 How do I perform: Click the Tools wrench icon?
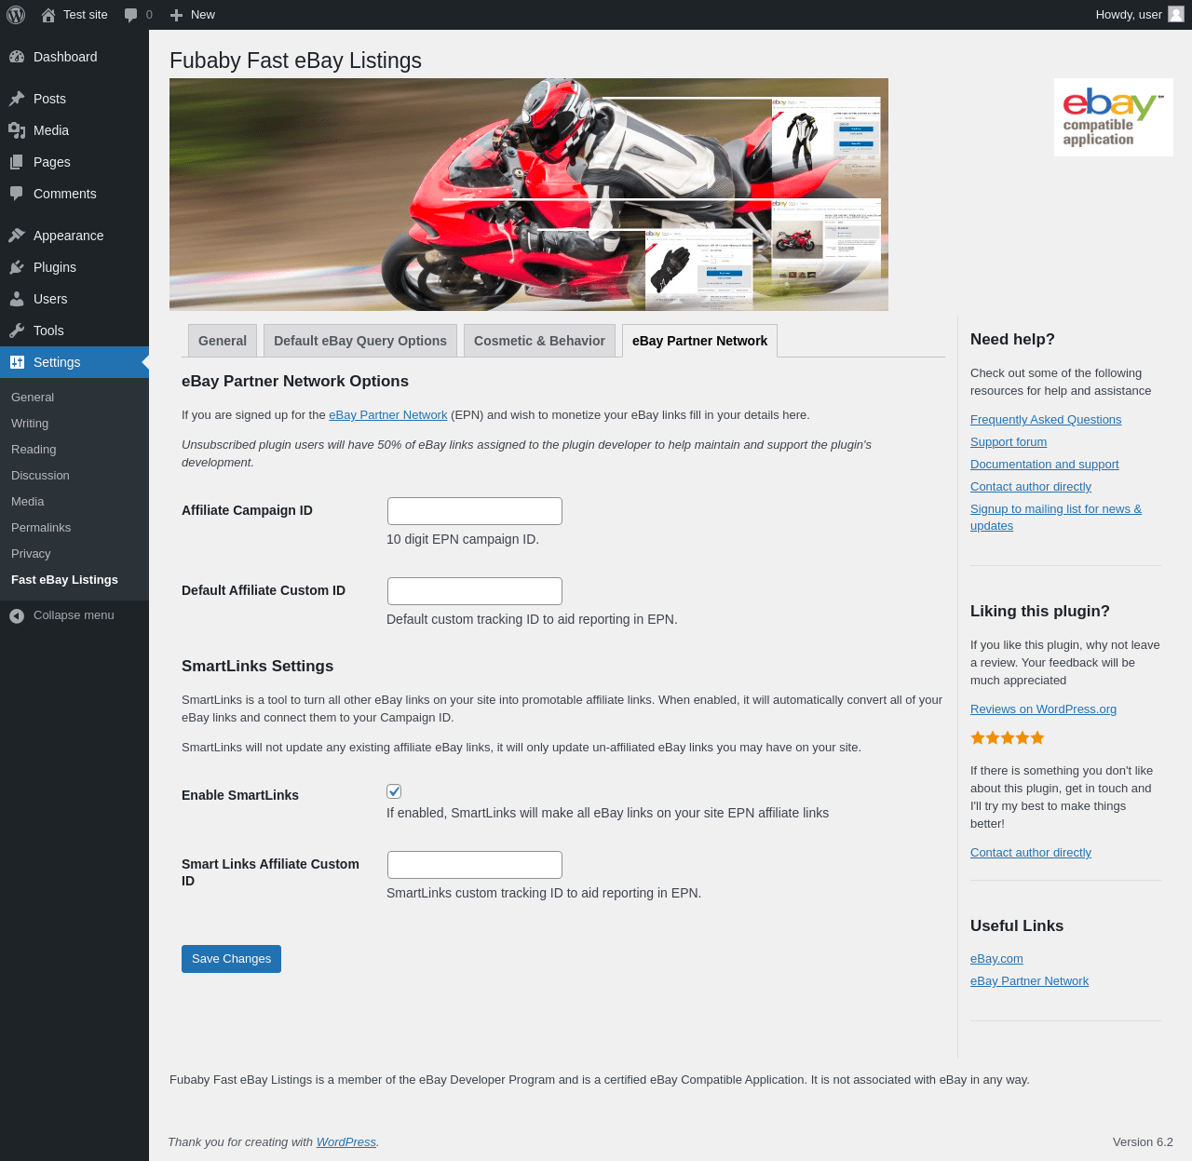[x=17, y=331]
